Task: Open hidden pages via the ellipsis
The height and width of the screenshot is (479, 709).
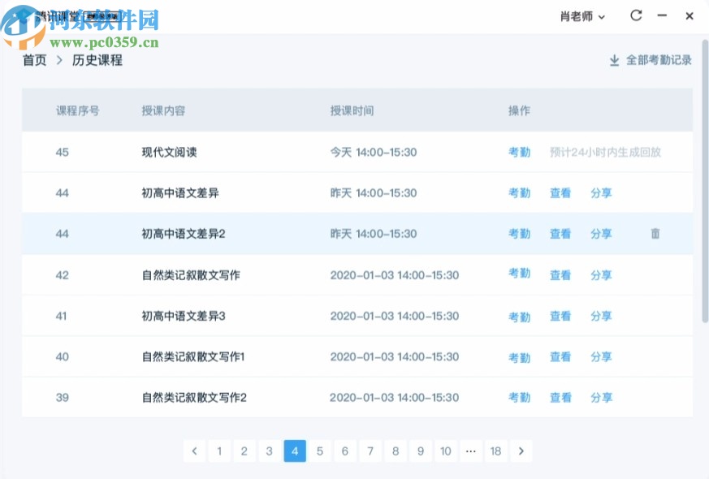Action: click(x=471, y=451)
